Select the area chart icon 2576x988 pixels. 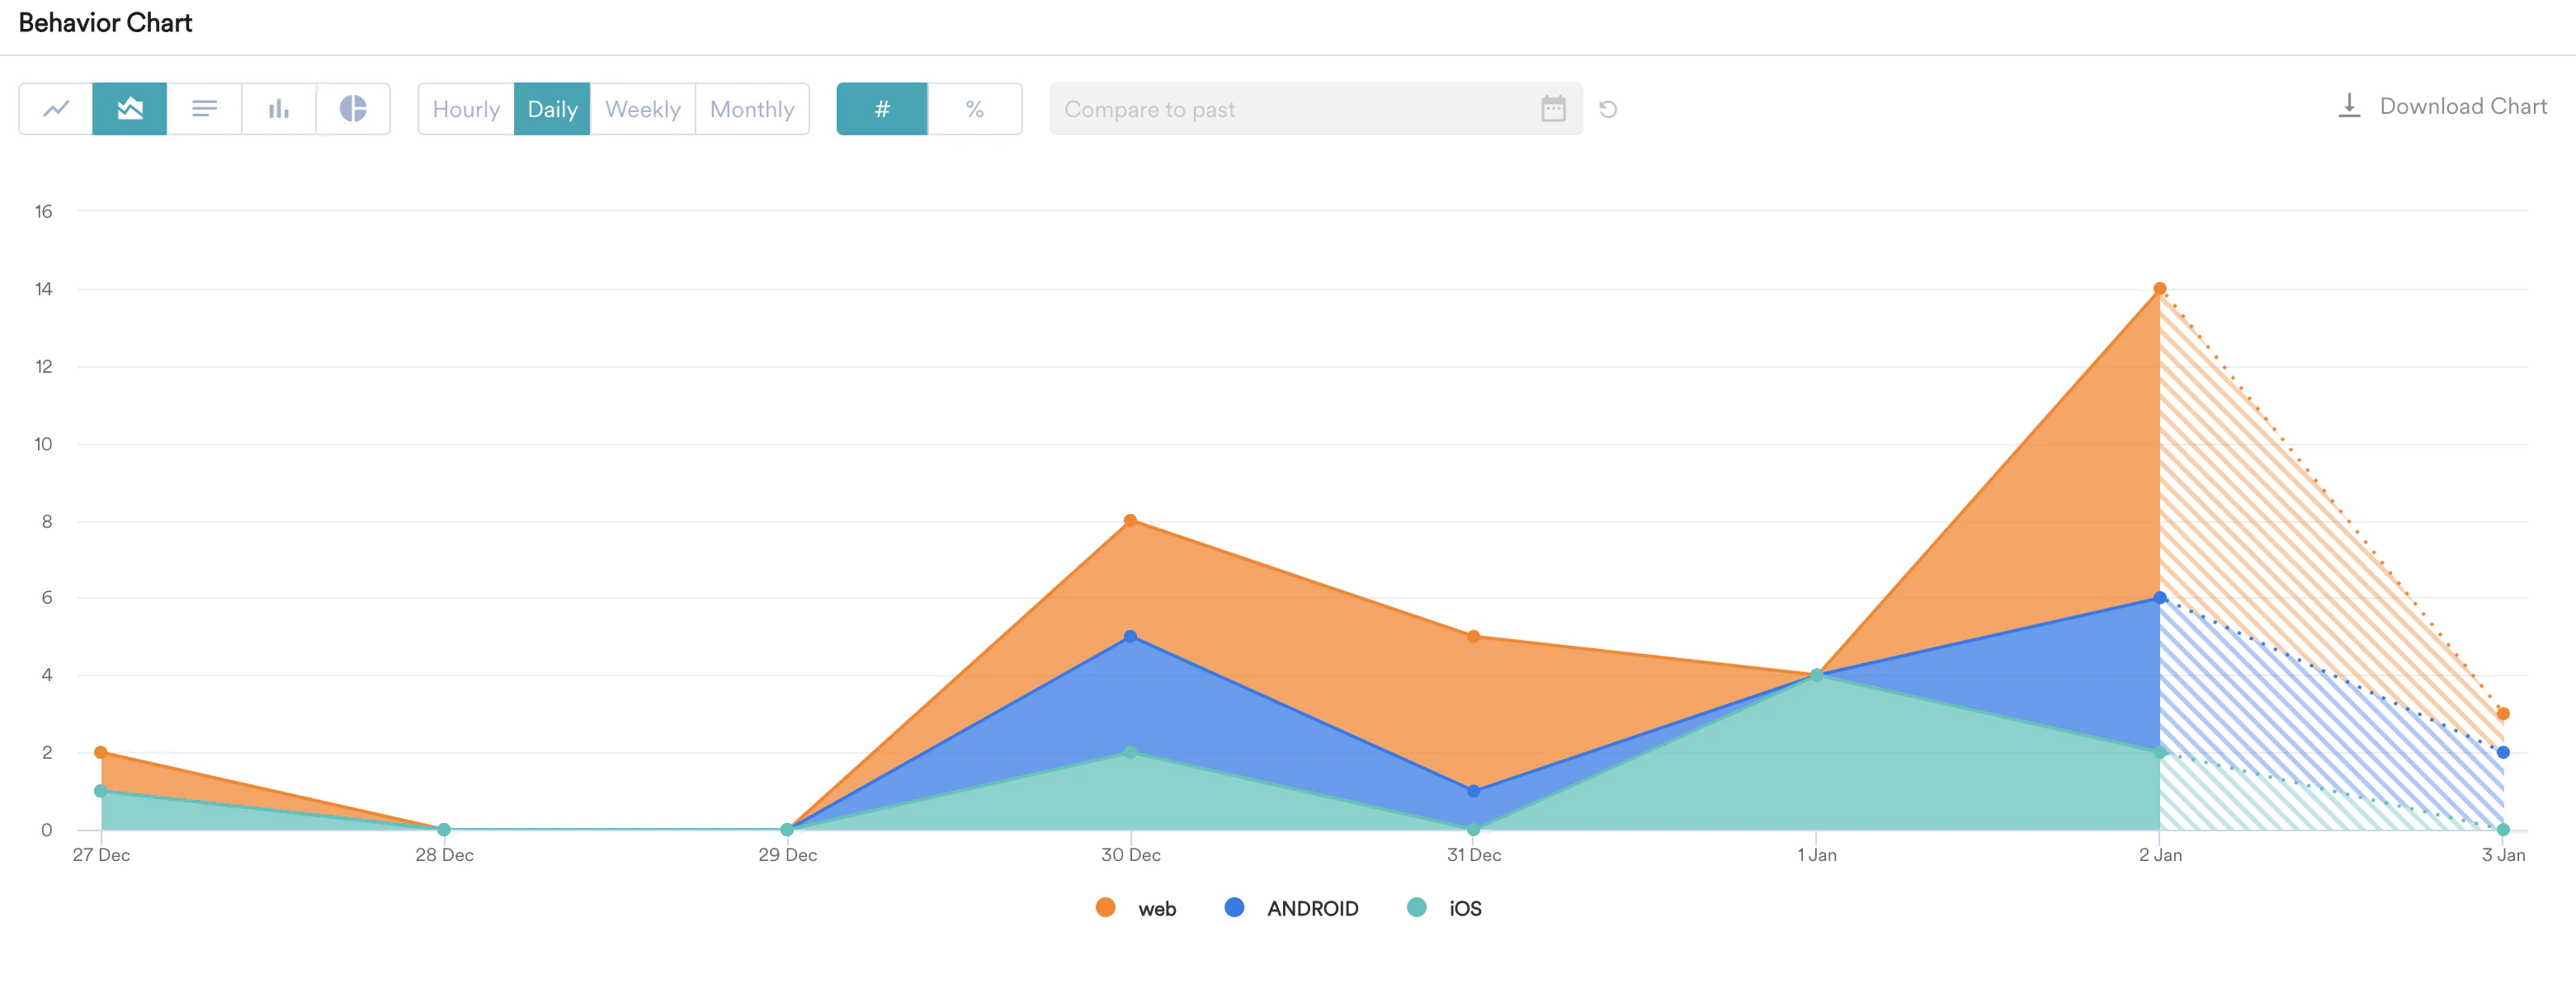130,108
